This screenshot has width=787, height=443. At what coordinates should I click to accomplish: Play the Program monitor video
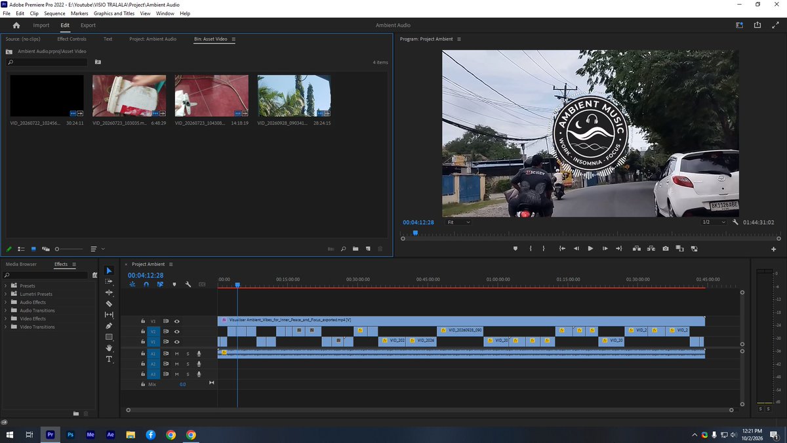[590, 249]
